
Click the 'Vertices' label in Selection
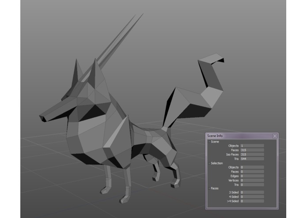pos(233,180)
